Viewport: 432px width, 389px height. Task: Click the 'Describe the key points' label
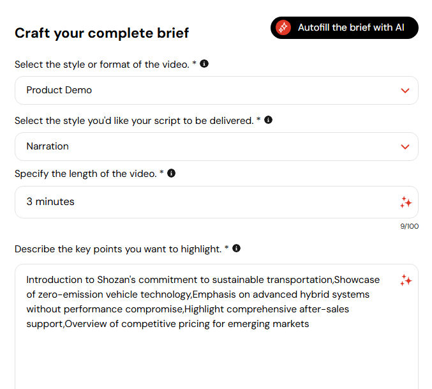click(x=118, y=249)
